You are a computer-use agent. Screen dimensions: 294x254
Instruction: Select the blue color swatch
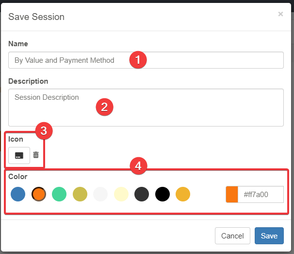[18, 194]
